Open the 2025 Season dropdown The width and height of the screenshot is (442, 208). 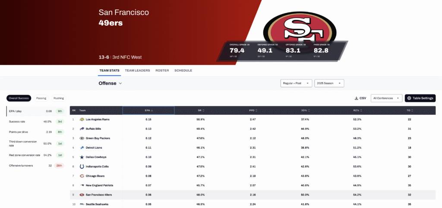tap(329, 83)
